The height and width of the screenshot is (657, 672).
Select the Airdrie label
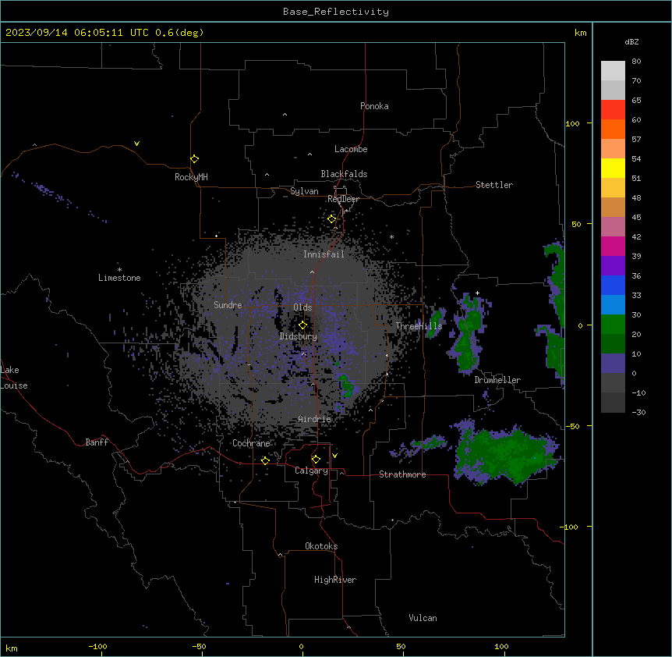pyautogui.click(x=315, y=419)
